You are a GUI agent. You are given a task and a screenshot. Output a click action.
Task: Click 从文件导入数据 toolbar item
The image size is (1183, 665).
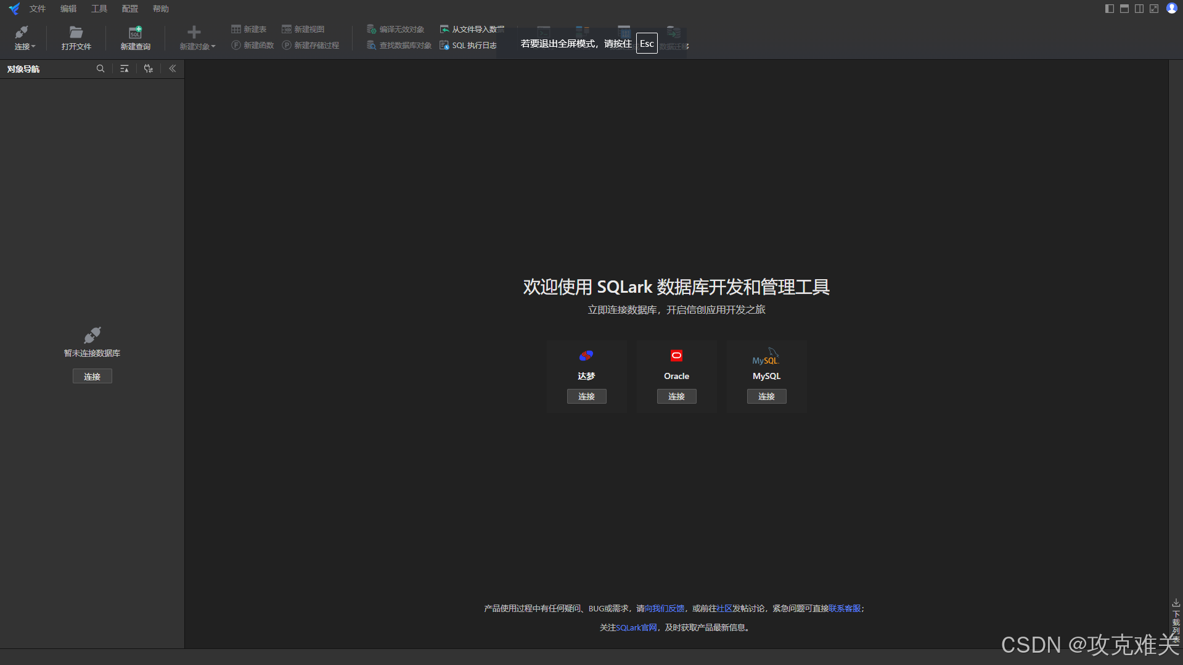click(x=472, y=29)
